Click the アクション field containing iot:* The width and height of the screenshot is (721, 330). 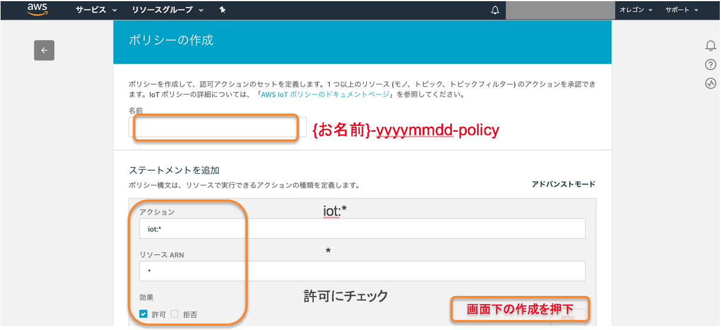tap(362, 229)
